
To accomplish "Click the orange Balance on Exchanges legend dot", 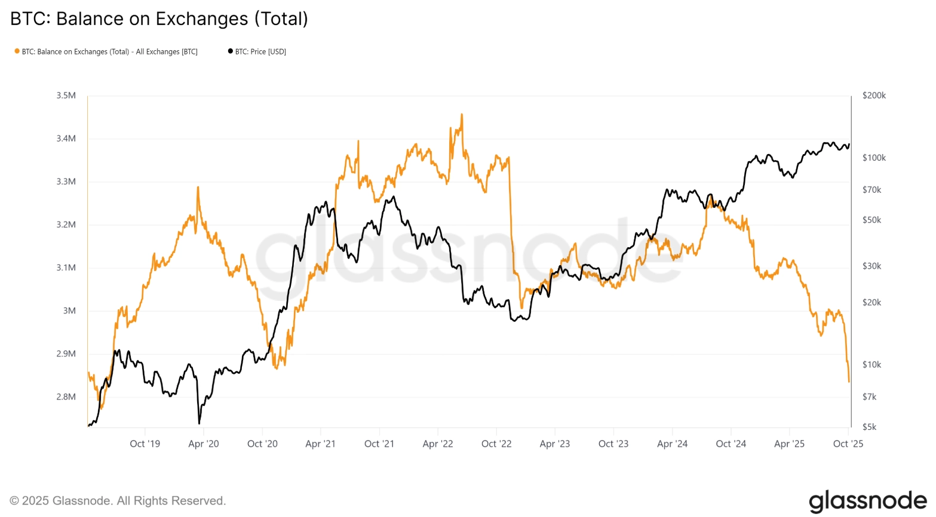I will tap(17, 51).
